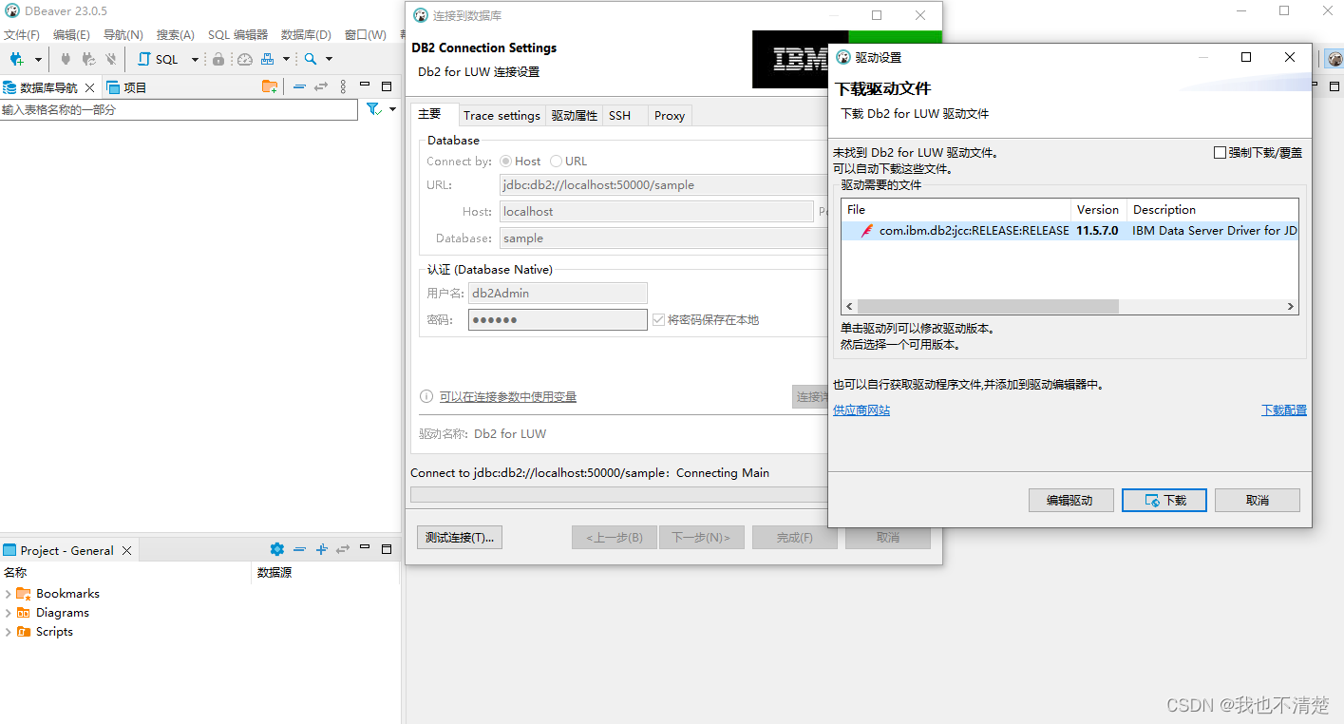Viewport: 1344px width, 724px height.
Task: Click the 编辑驱动 button
Action: point(1071,501)
